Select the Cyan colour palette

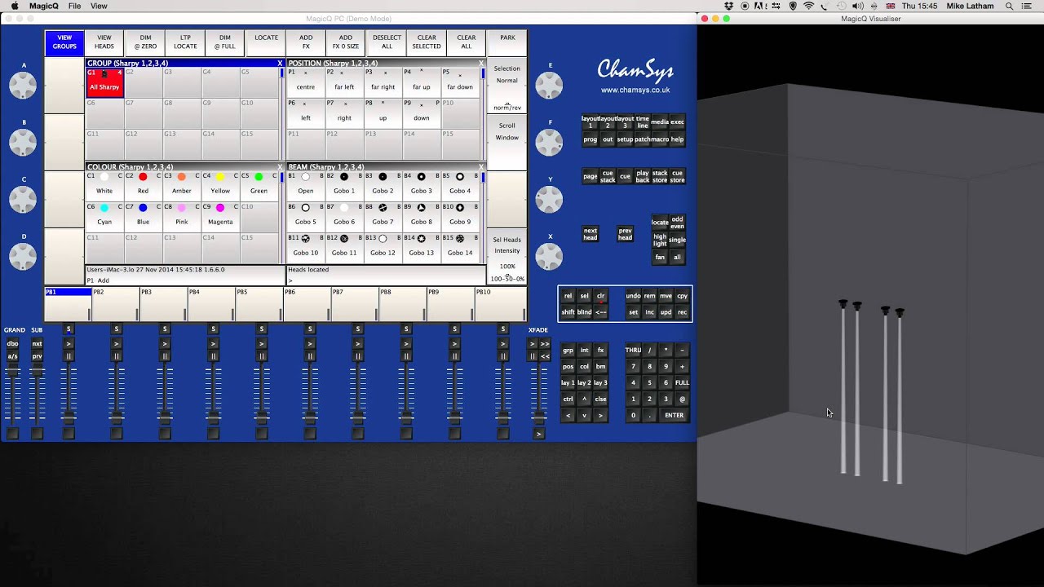[104, 215]
